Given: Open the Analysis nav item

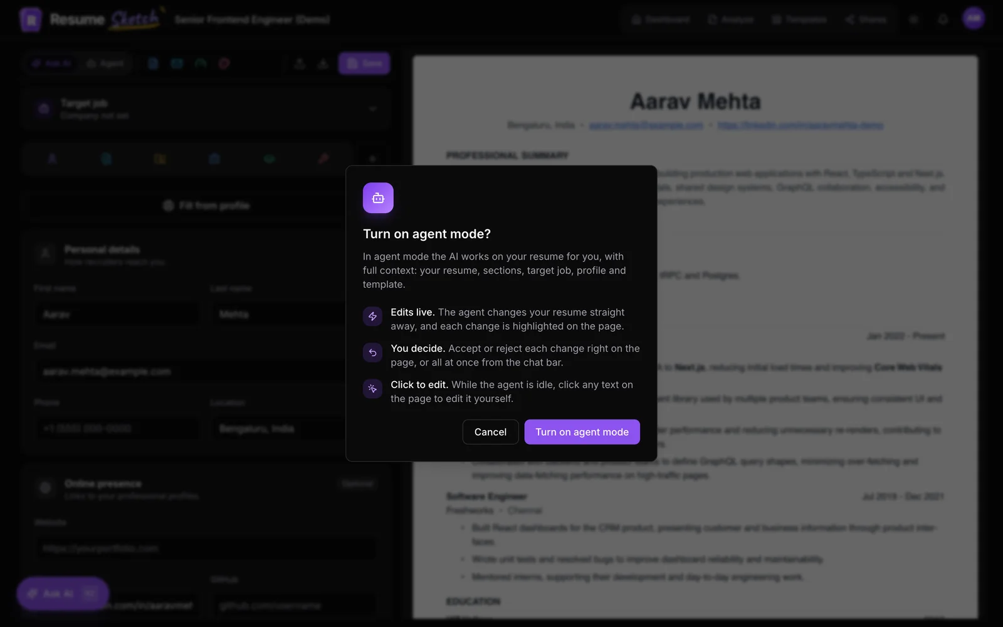Looking at the screenshot, I should [x=731, y=19].
